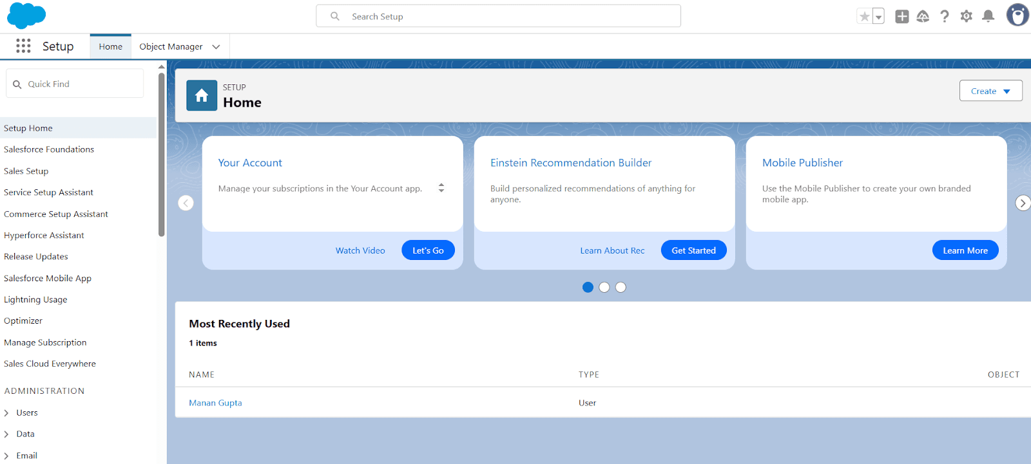This screenshot has height=464, width=1031.
Task: Focus the Quick Find box
Action: (x=75, y=84)
